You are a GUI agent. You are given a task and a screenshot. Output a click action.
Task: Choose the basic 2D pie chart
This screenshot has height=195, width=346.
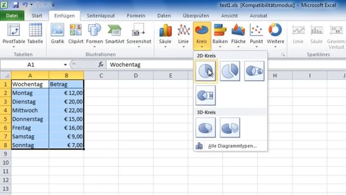tap(205, 71)
